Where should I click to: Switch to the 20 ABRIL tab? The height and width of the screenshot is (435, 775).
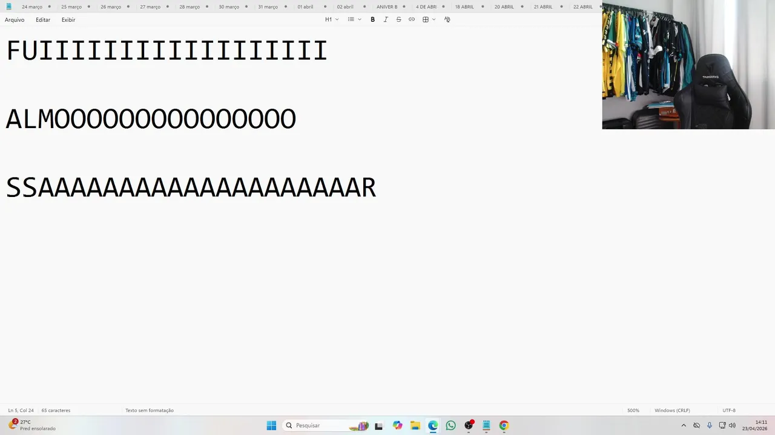click(x=504, y=7)
